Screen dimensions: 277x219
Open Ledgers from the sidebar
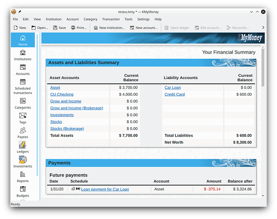[22, 147]
